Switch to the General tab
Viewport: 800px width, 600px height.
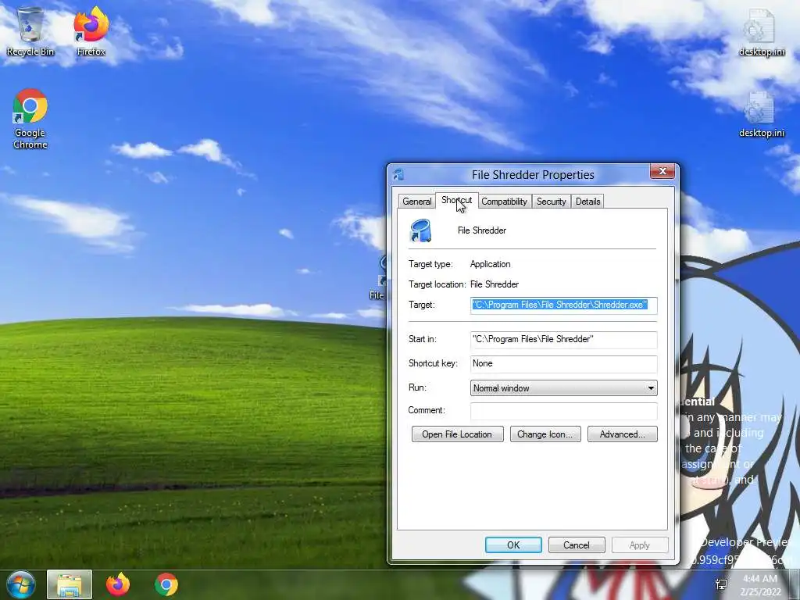tap(417, 202)
